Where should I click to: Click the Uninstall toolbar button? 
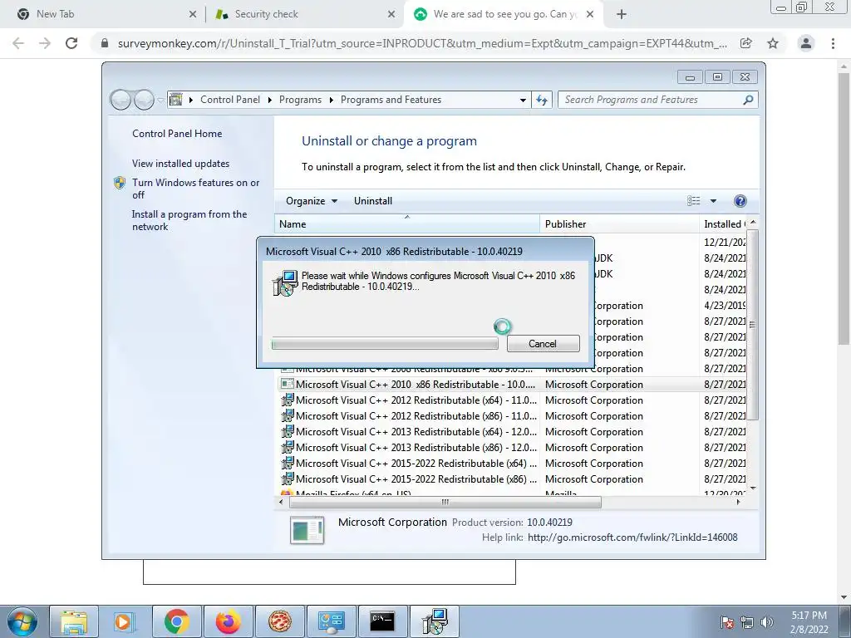click(x=373, y=201)
